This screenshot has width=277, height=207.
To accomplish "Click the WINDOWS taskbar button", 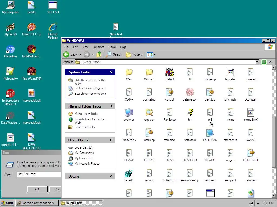I will pyautogui.click(x=81, y=203).
